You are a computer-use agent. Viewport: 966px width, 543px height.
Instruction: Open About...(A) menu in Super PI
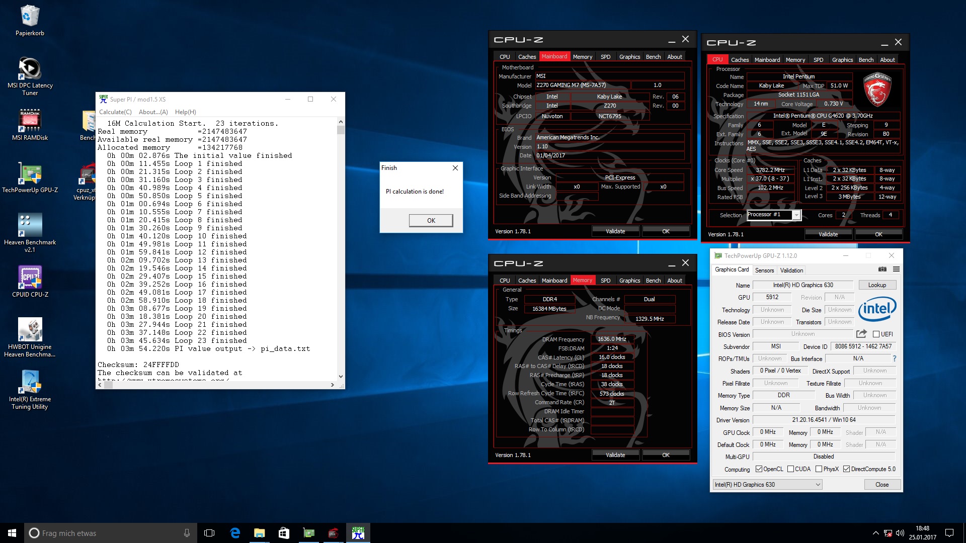coord(153,112)
